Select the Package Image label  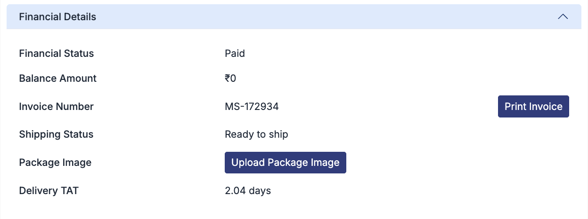pyautogui.click(x=55, y=163)
